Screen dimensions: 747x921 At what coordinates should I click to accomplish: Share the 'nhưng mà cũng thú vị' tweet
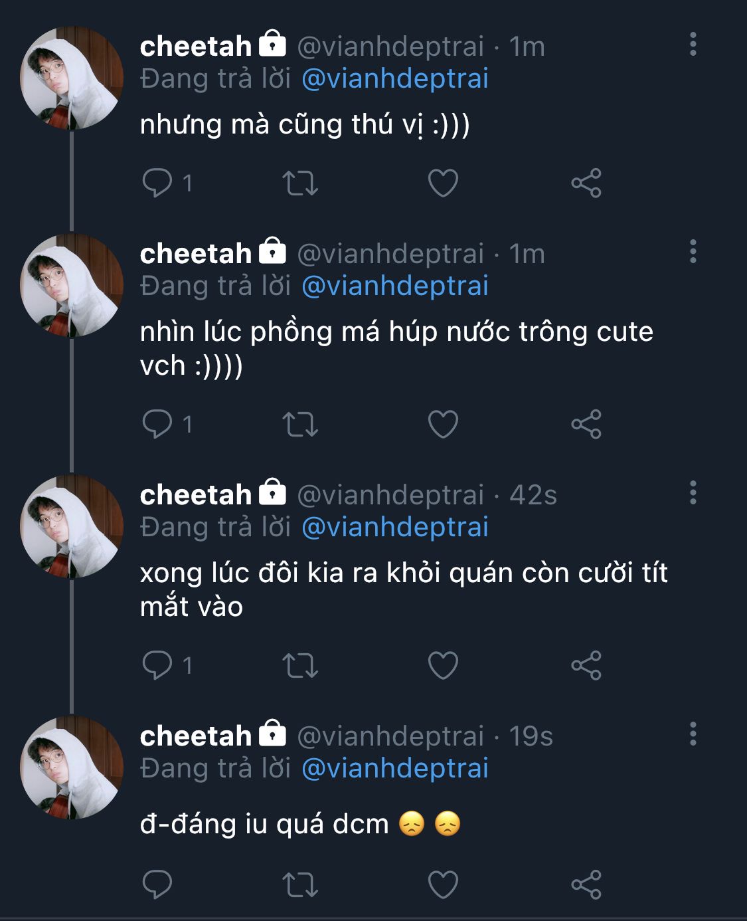[x=586, y=183]
